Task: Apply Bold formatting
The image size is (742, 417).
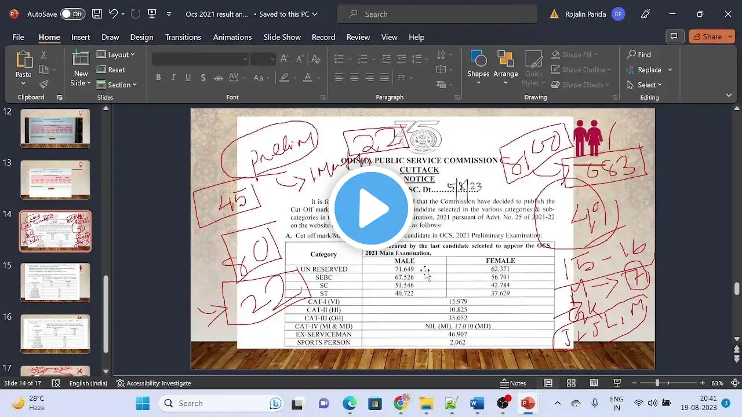Action: [158, 78]
